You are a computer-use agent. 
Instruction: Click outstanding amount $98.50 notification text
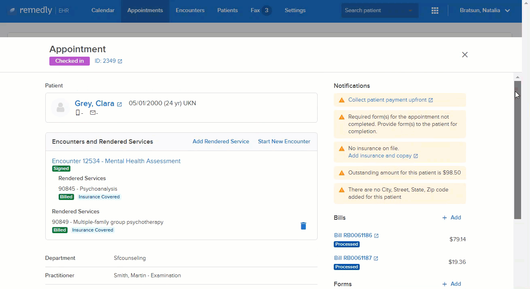[405, 173]
